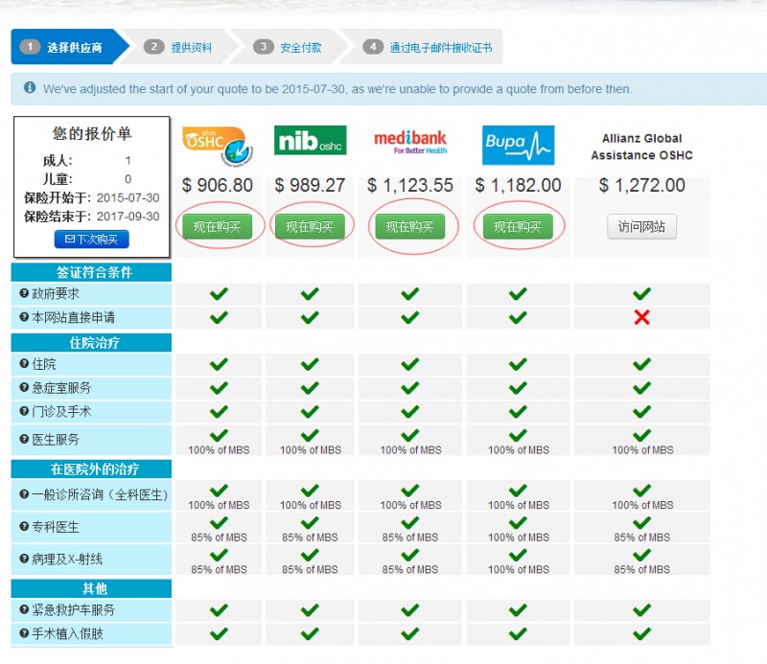Open help icon beside 一般诊所咨询
Screen dimensions: 767x664
[x=24, y=494]
